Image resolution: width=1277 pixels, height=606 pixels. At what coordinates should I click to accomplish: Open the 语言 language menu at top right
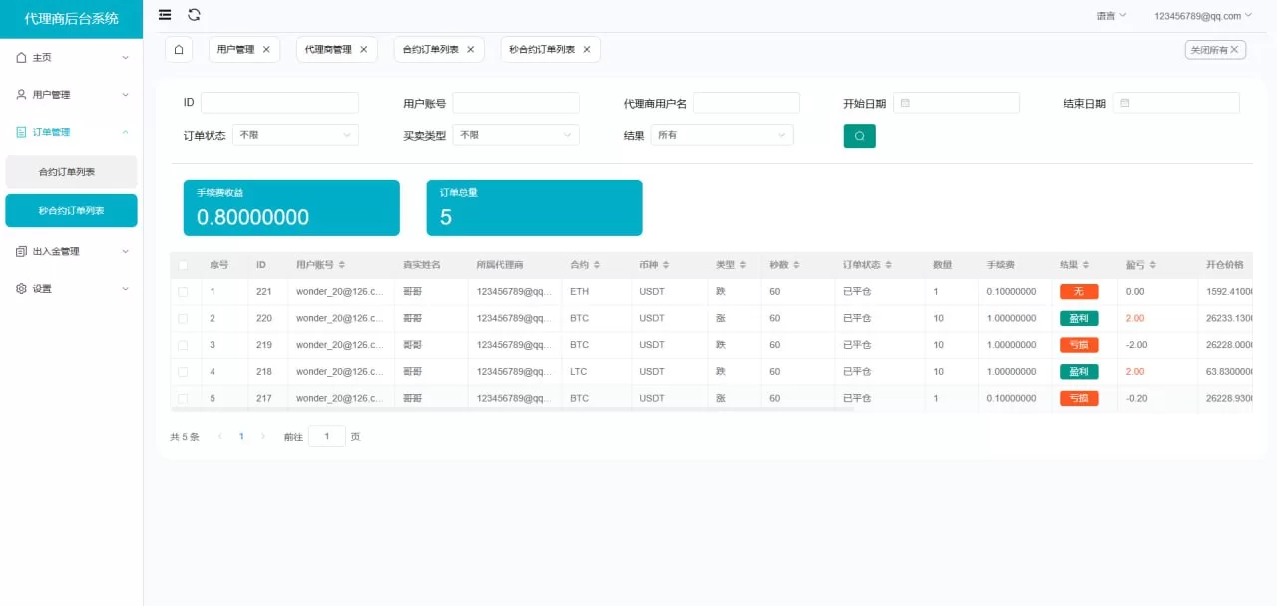click(1109, 15)
